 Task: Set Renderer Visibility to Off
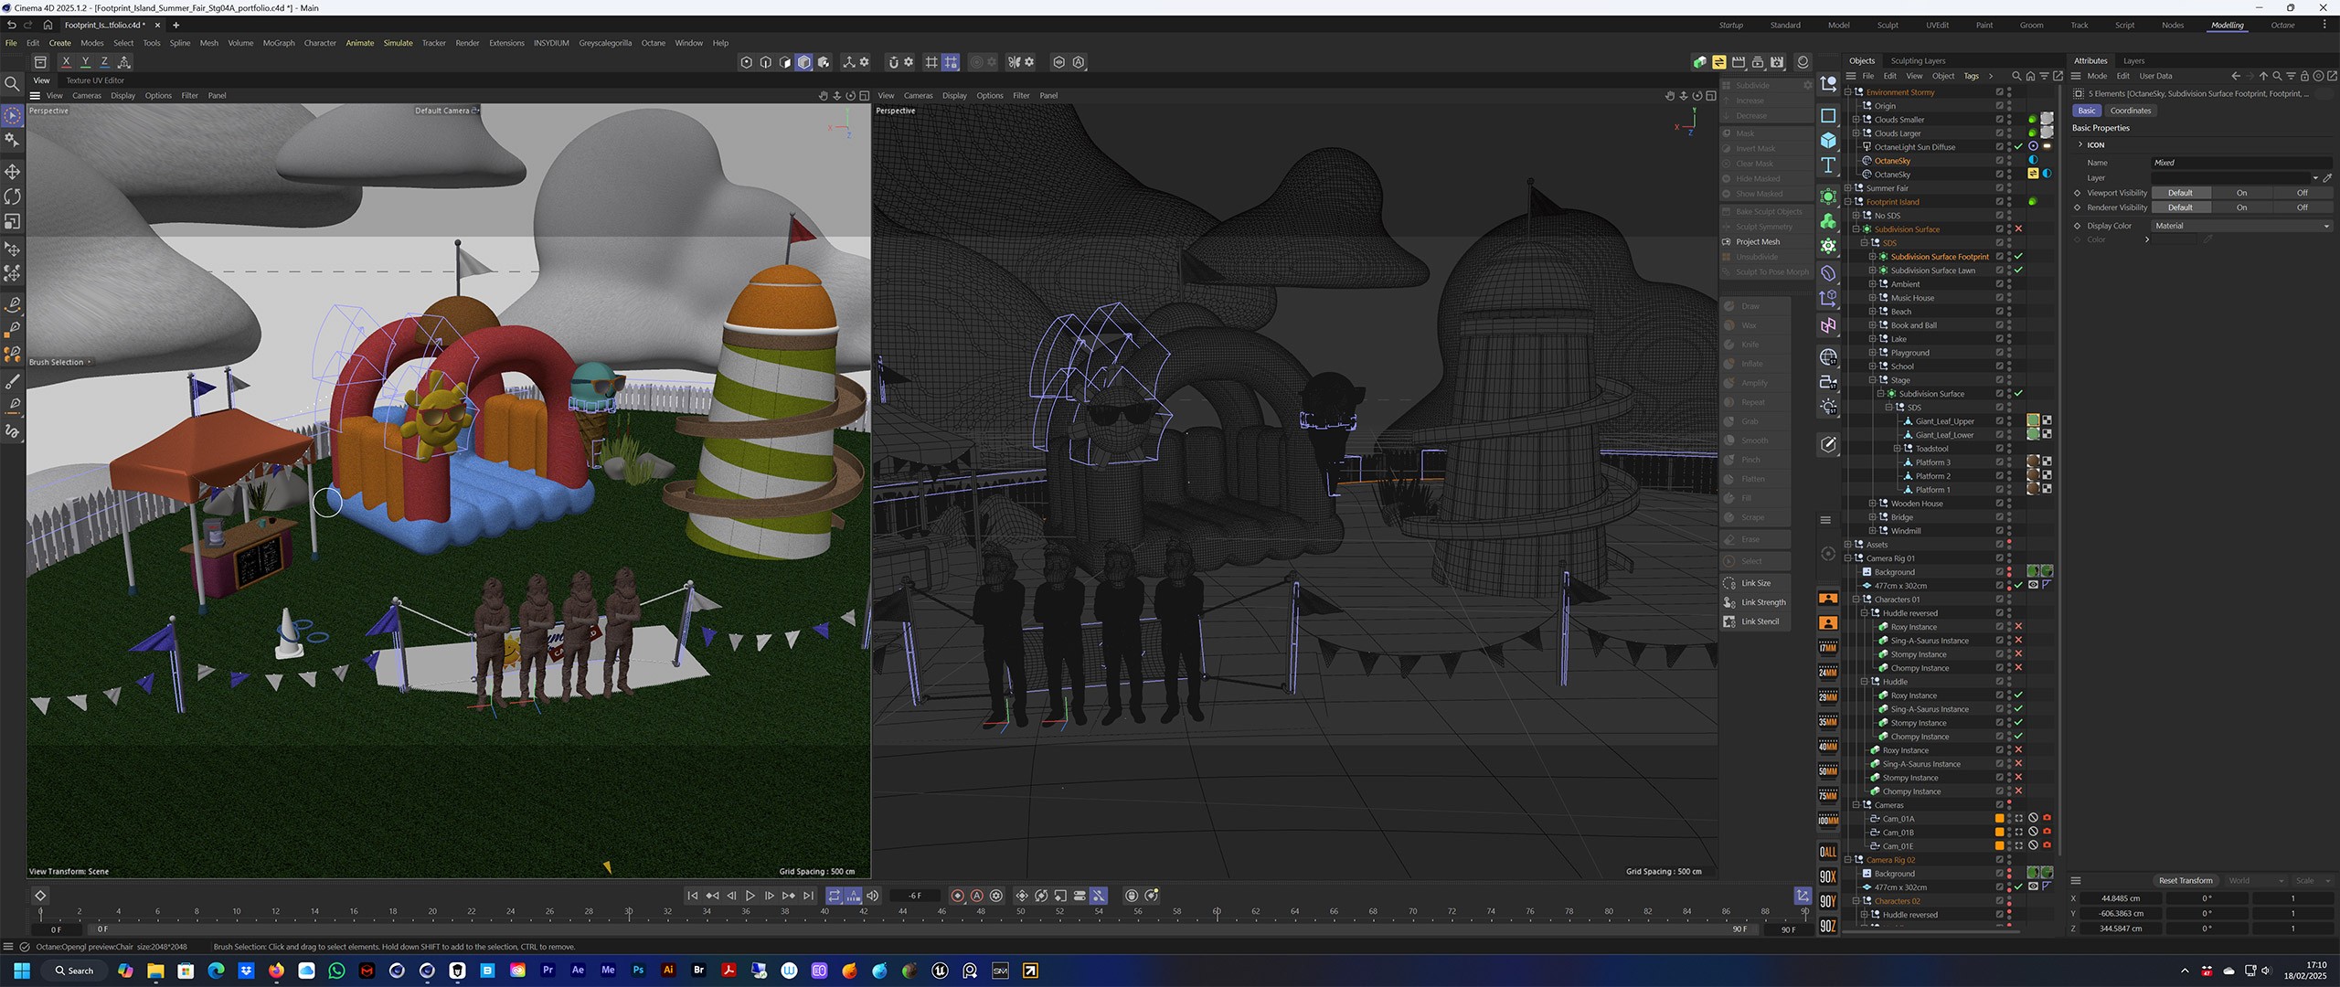click(x=2302, y=207)
